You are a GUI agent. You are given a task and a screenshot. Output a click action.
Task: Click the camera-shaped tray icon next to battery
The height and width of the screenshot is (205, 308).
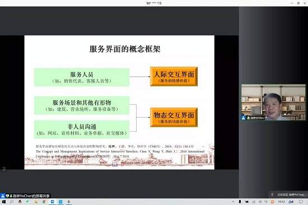[x=247, y=202]
